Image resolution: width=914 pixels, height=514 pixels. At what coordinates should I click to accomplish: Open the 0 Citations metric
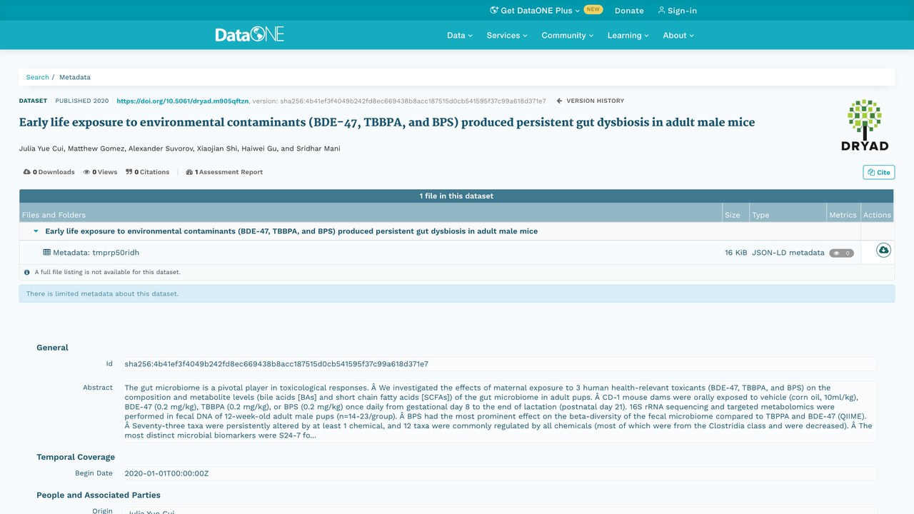[148, 172]
